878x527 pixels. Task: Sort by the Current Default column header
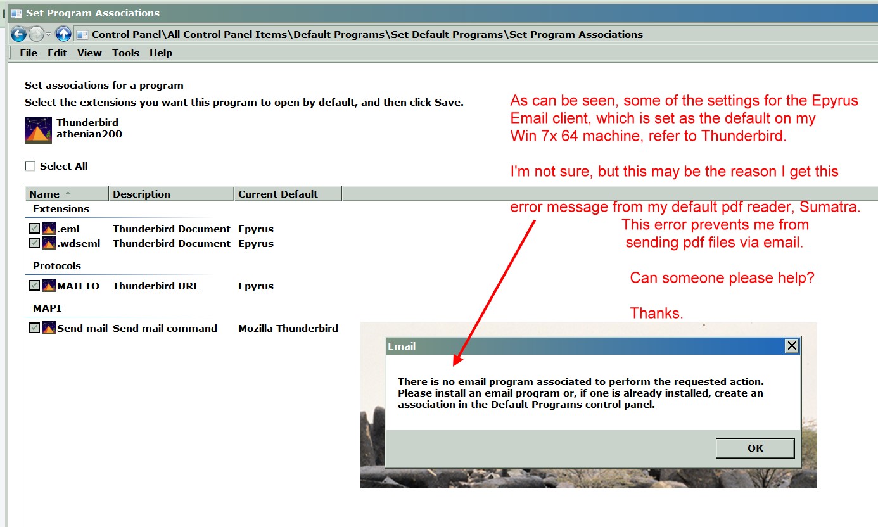[x=288, y=194]
